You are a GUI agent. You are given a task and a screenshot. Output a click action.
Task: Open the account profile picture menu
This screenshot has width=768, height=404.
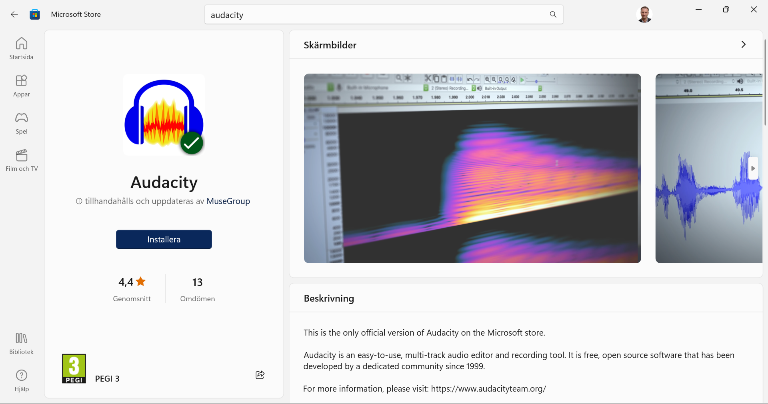click(644, 14)
